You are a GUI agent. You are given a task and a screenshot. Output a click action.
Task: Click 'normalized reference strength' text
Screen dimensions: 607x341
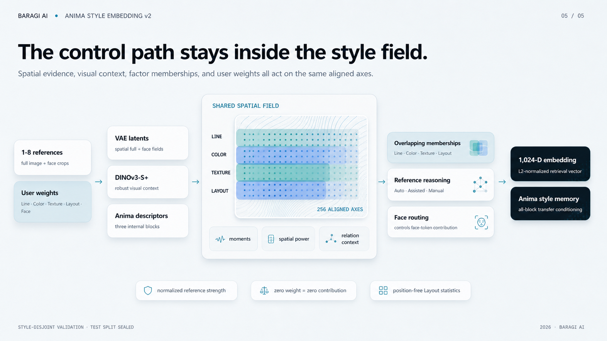pos(191,290)
